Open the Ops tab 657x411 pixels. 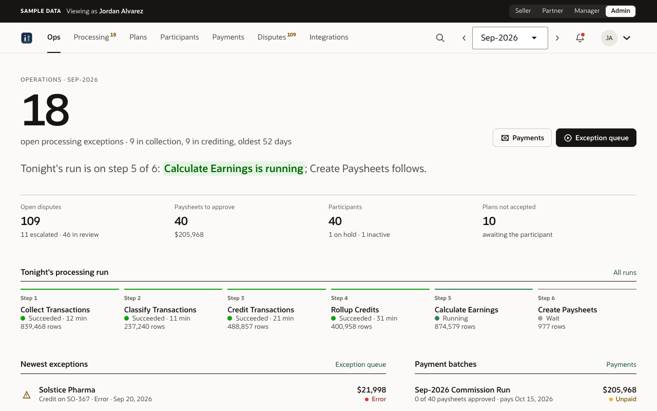(54, 37)
